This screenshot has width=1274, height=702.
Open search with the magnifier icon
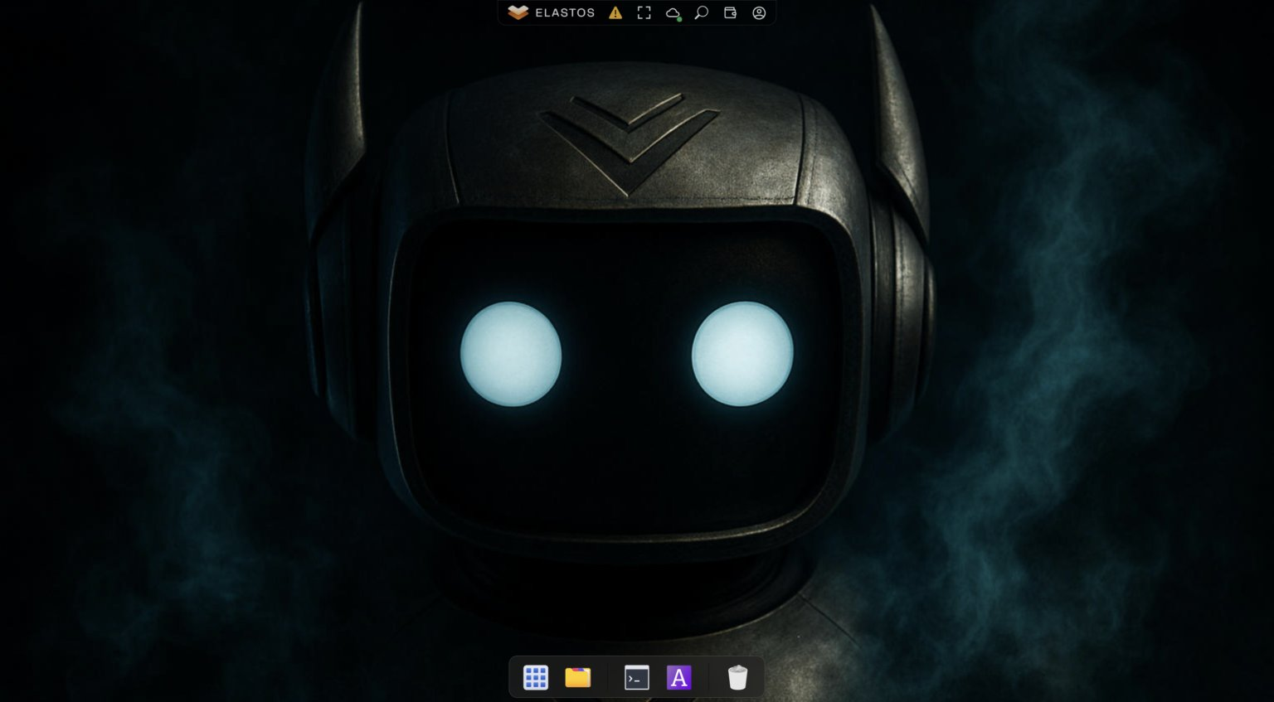pyautogui.click(x=702, y=12)
